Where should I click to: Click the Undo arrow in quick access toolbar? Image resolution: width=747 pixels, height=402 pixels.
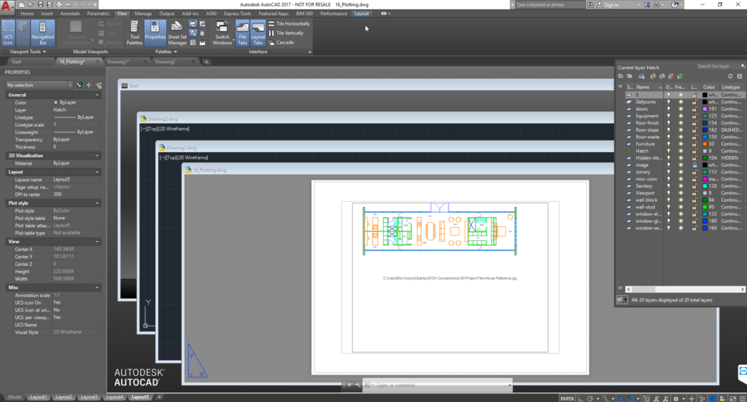[x=69, y=4]
